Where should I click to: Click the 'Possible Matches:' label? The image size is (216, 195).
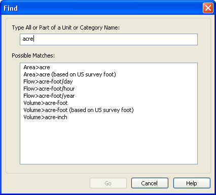(33, 55)
